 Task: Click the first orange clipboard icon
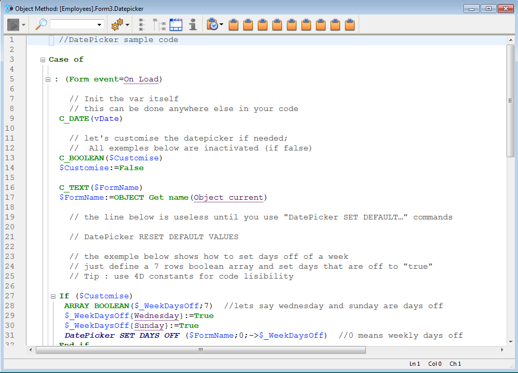(x=234, y=24)
